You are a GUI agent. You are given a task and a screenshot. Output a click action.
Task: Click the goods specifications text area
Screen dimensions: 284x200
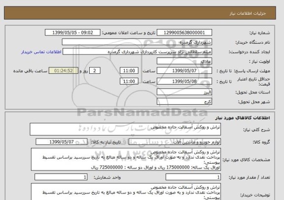click(x=126, y=160)
